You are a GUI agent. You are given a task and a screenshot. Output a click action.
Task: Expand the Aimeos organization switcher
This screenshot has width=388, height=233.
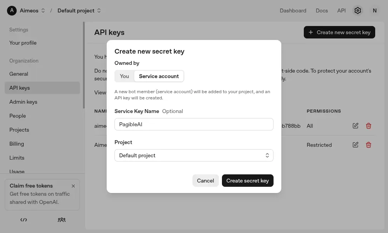(x=43, y=10)
